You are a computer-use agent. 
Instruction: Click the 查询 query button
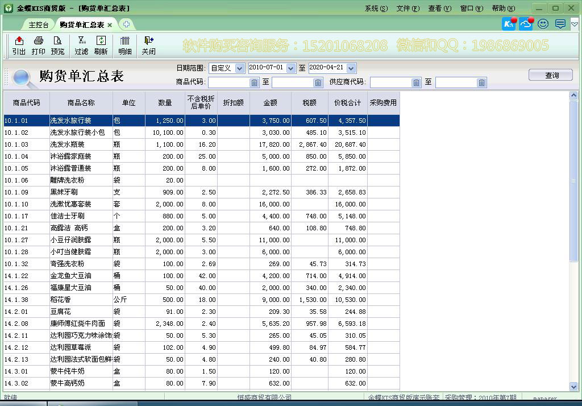click(x=550, y=74)
